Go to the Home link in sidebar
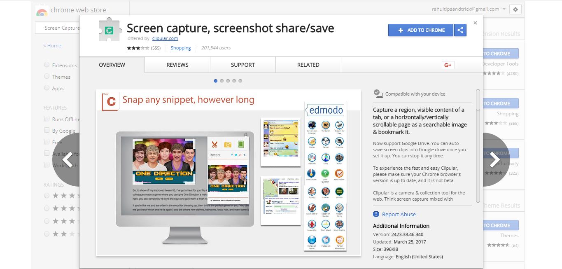The height and width of the screenshot is (269, 562). (52, 46)
